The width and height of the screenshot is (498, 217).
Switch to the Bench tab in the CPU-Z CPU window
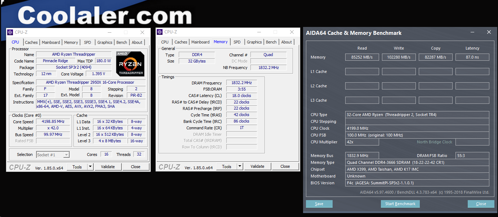[x=122, y=42]
